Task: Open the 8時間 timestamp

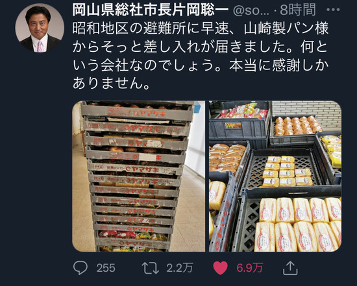Action: click(298, 10)
